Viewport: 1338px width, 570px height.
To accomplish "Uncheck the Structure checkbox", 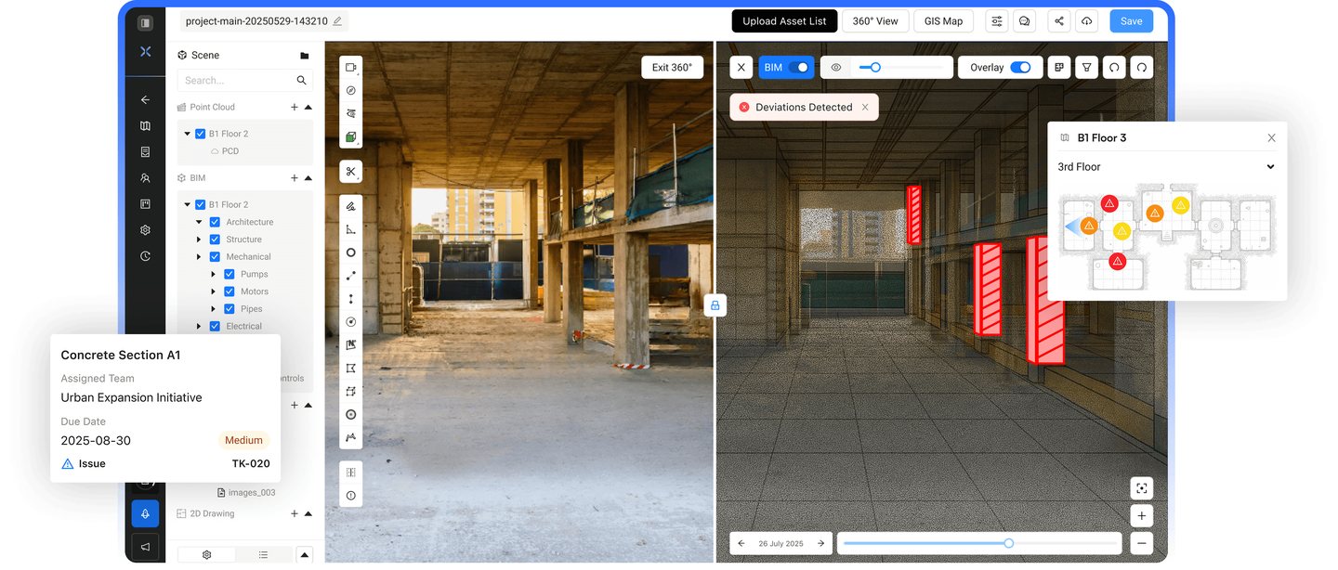I will tap(215, 240).
